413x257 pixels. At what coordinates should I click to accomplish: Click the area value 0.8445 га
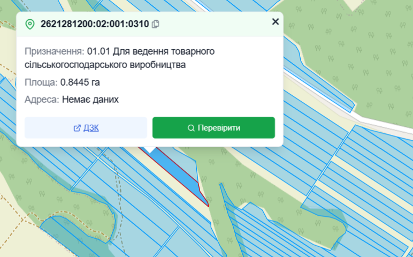(x=80, y=82)
